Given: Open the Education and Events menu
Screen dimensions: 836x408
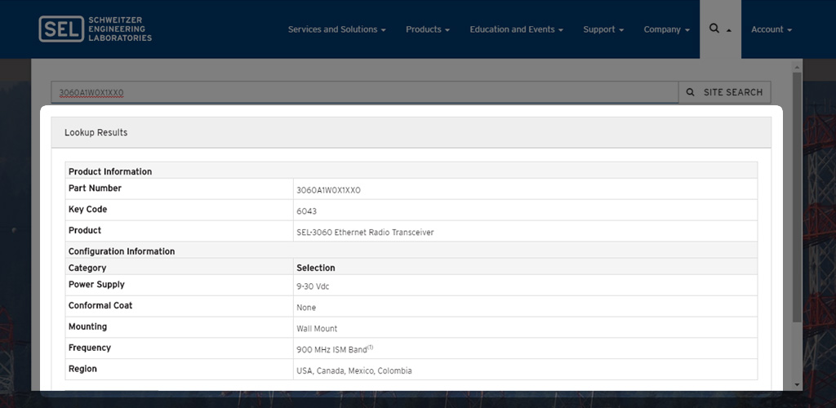Looking at the screenshot, I should pos(516,29).
